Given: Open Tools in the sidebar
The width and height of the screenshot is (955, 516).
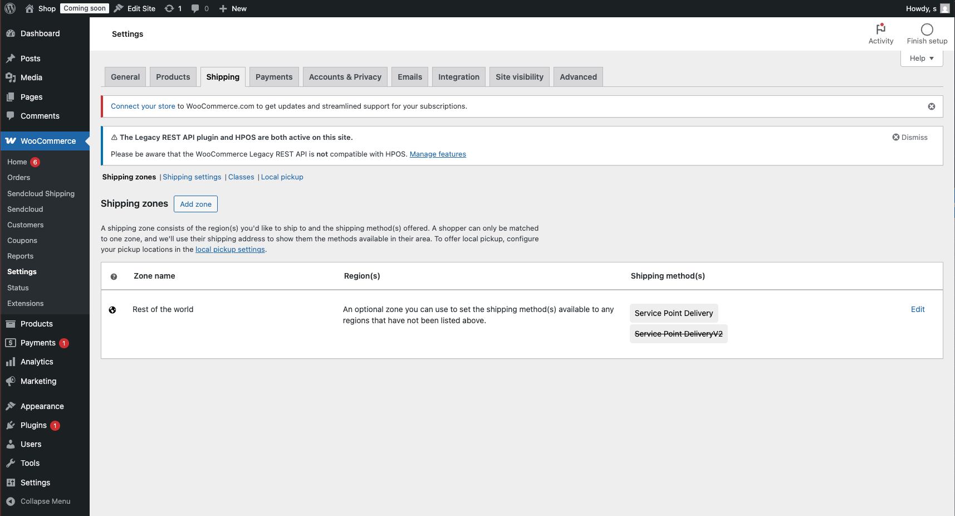Looking at the screenshot, I should 30,463.
